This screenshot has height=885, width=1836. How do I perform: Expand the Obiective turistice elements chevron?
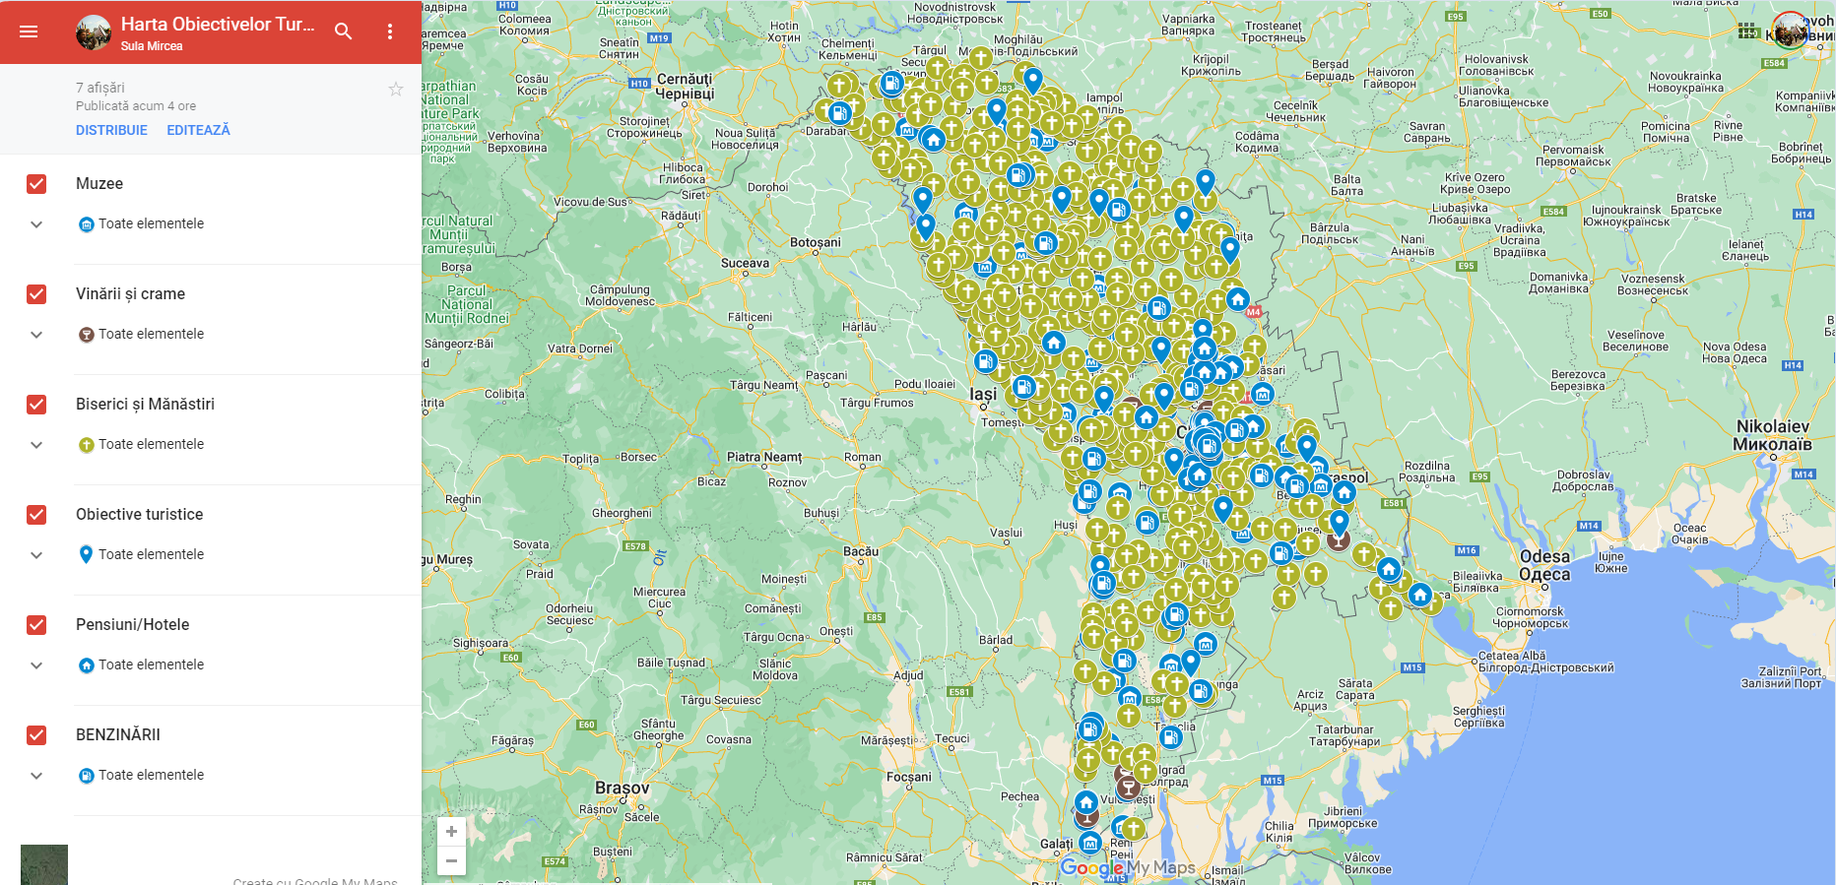click(x=36, y=555)
